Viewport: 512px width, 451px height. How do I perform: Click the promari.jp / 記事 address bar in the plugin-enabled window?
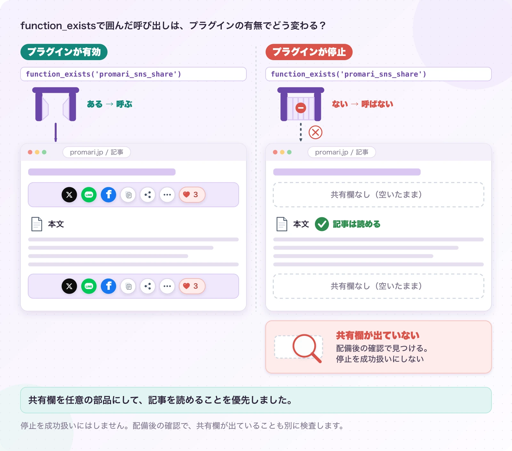click(97, 152)
